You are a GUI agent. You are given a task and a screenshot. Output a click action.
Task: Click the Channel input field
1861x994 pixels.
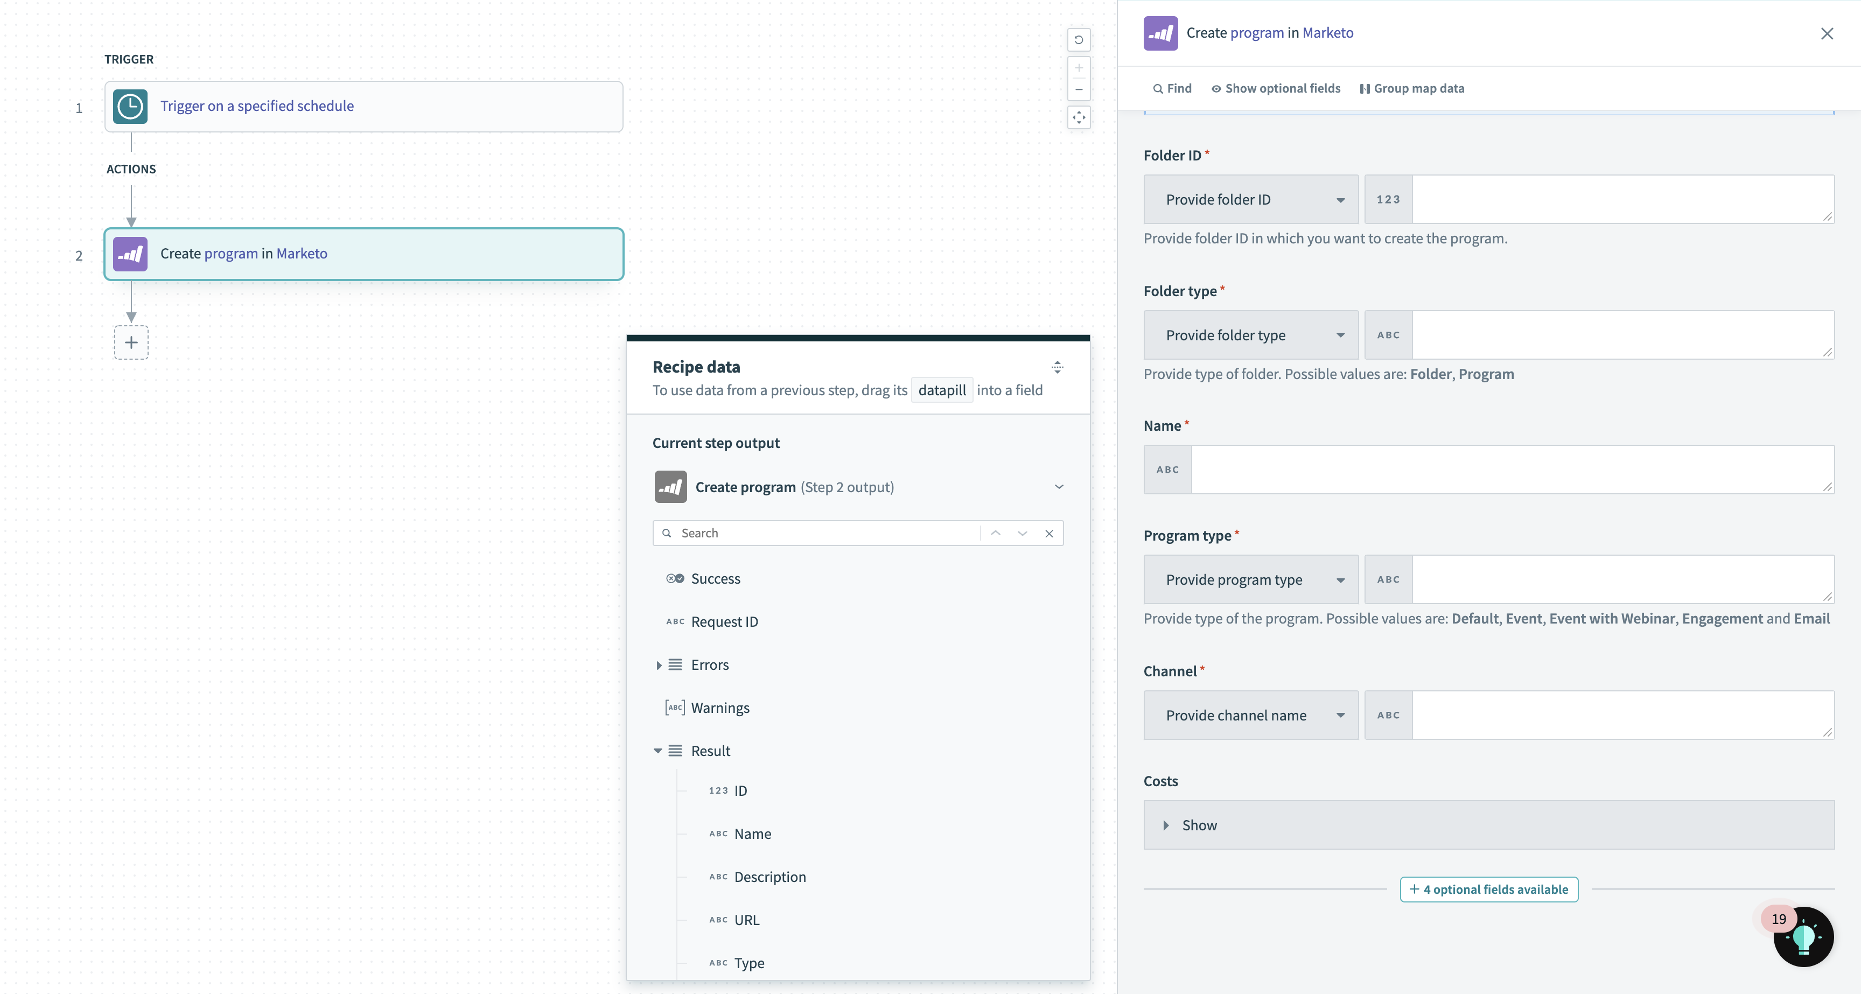click(1622, 715)
